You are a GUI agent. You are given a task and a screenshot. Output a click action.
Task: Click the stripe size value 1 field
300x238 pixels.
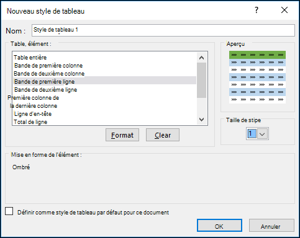252,134
